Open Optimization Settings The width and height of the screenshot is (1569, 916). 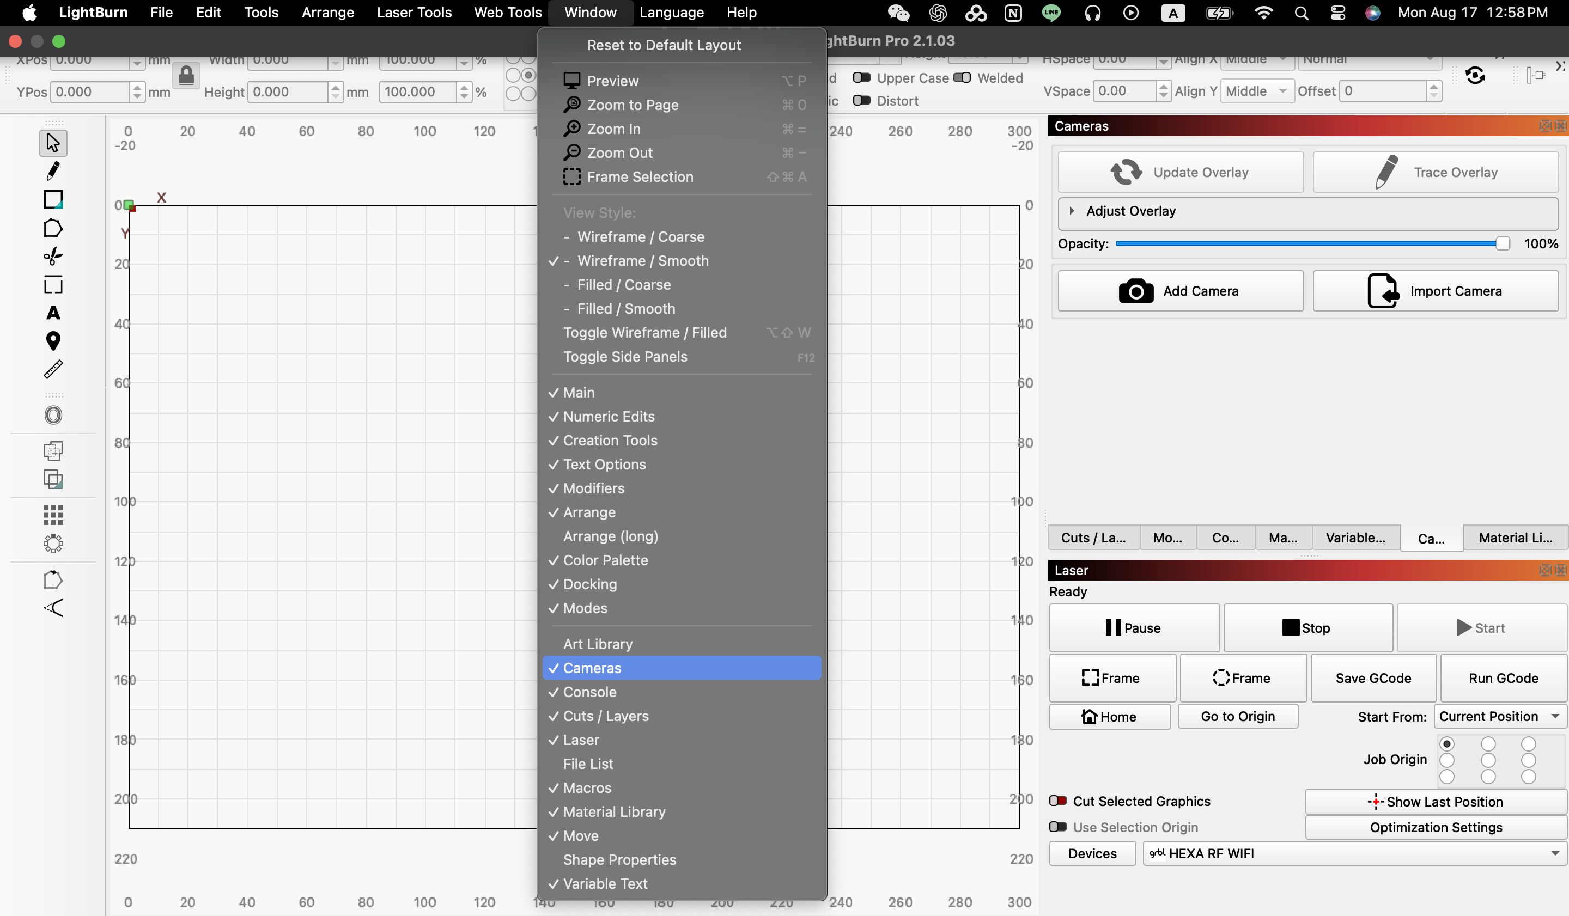tap(1436, 827)
